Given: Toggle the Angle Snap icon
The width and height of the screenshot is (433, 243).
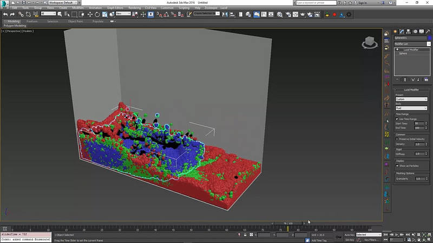Looking at the screenshot, I should click(167, 15).
